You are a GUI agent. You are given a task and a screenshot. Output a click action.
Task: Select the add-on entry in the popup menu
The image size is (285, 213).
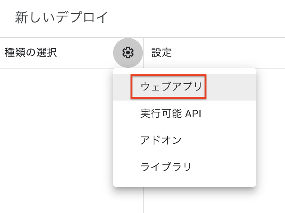tap(161, 140)
